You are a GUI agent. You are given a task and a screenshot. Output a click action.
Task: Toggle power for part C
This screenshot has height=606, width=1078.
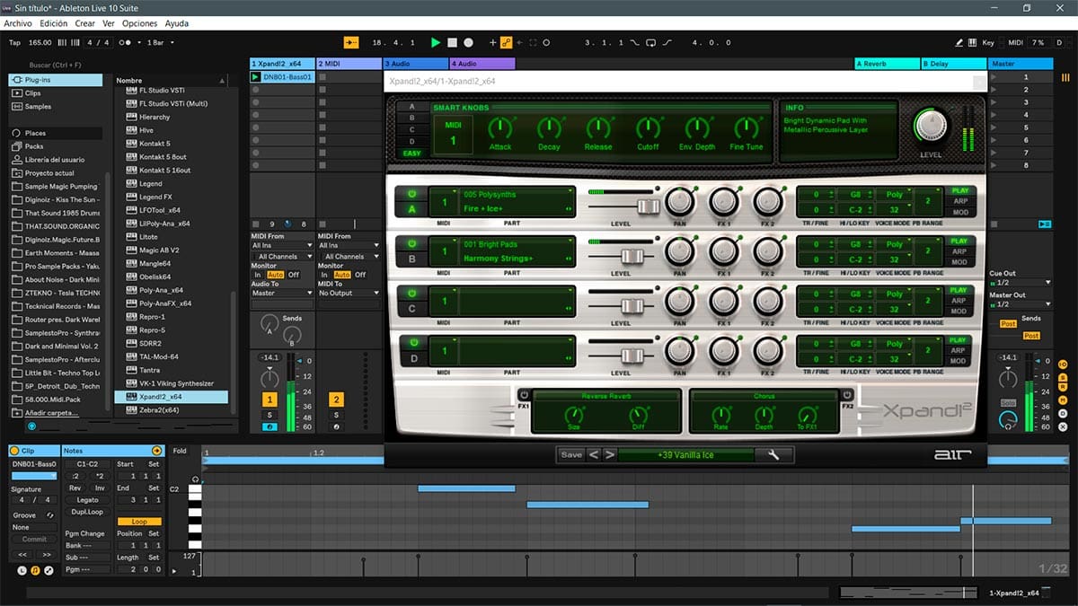point(412,293)
